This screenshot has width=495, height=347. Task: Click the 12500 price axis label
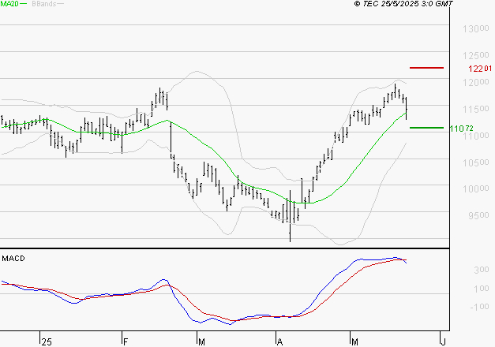coord(476,55)
